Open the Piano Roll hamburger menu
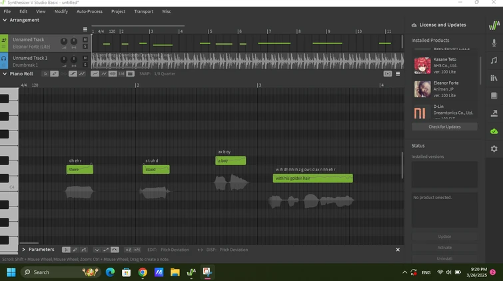 pyautogui.click(x=398, y=74)
